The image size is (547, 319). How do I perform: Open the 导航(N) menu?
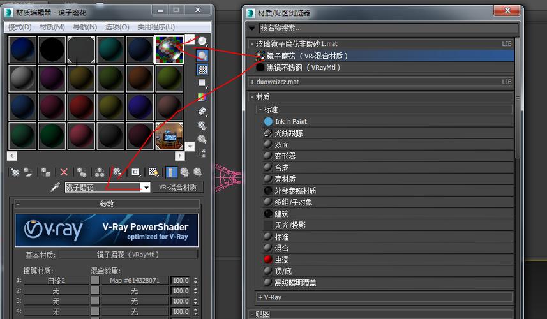coord(85,27)
